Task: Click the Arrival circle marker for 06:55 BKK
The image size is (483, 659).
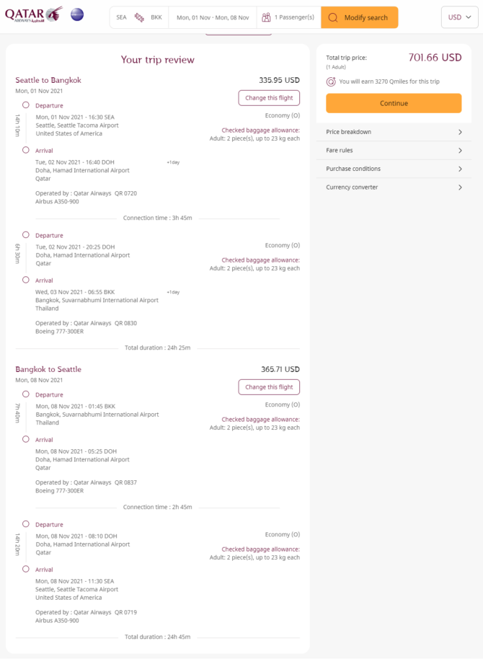Action: 26,280
